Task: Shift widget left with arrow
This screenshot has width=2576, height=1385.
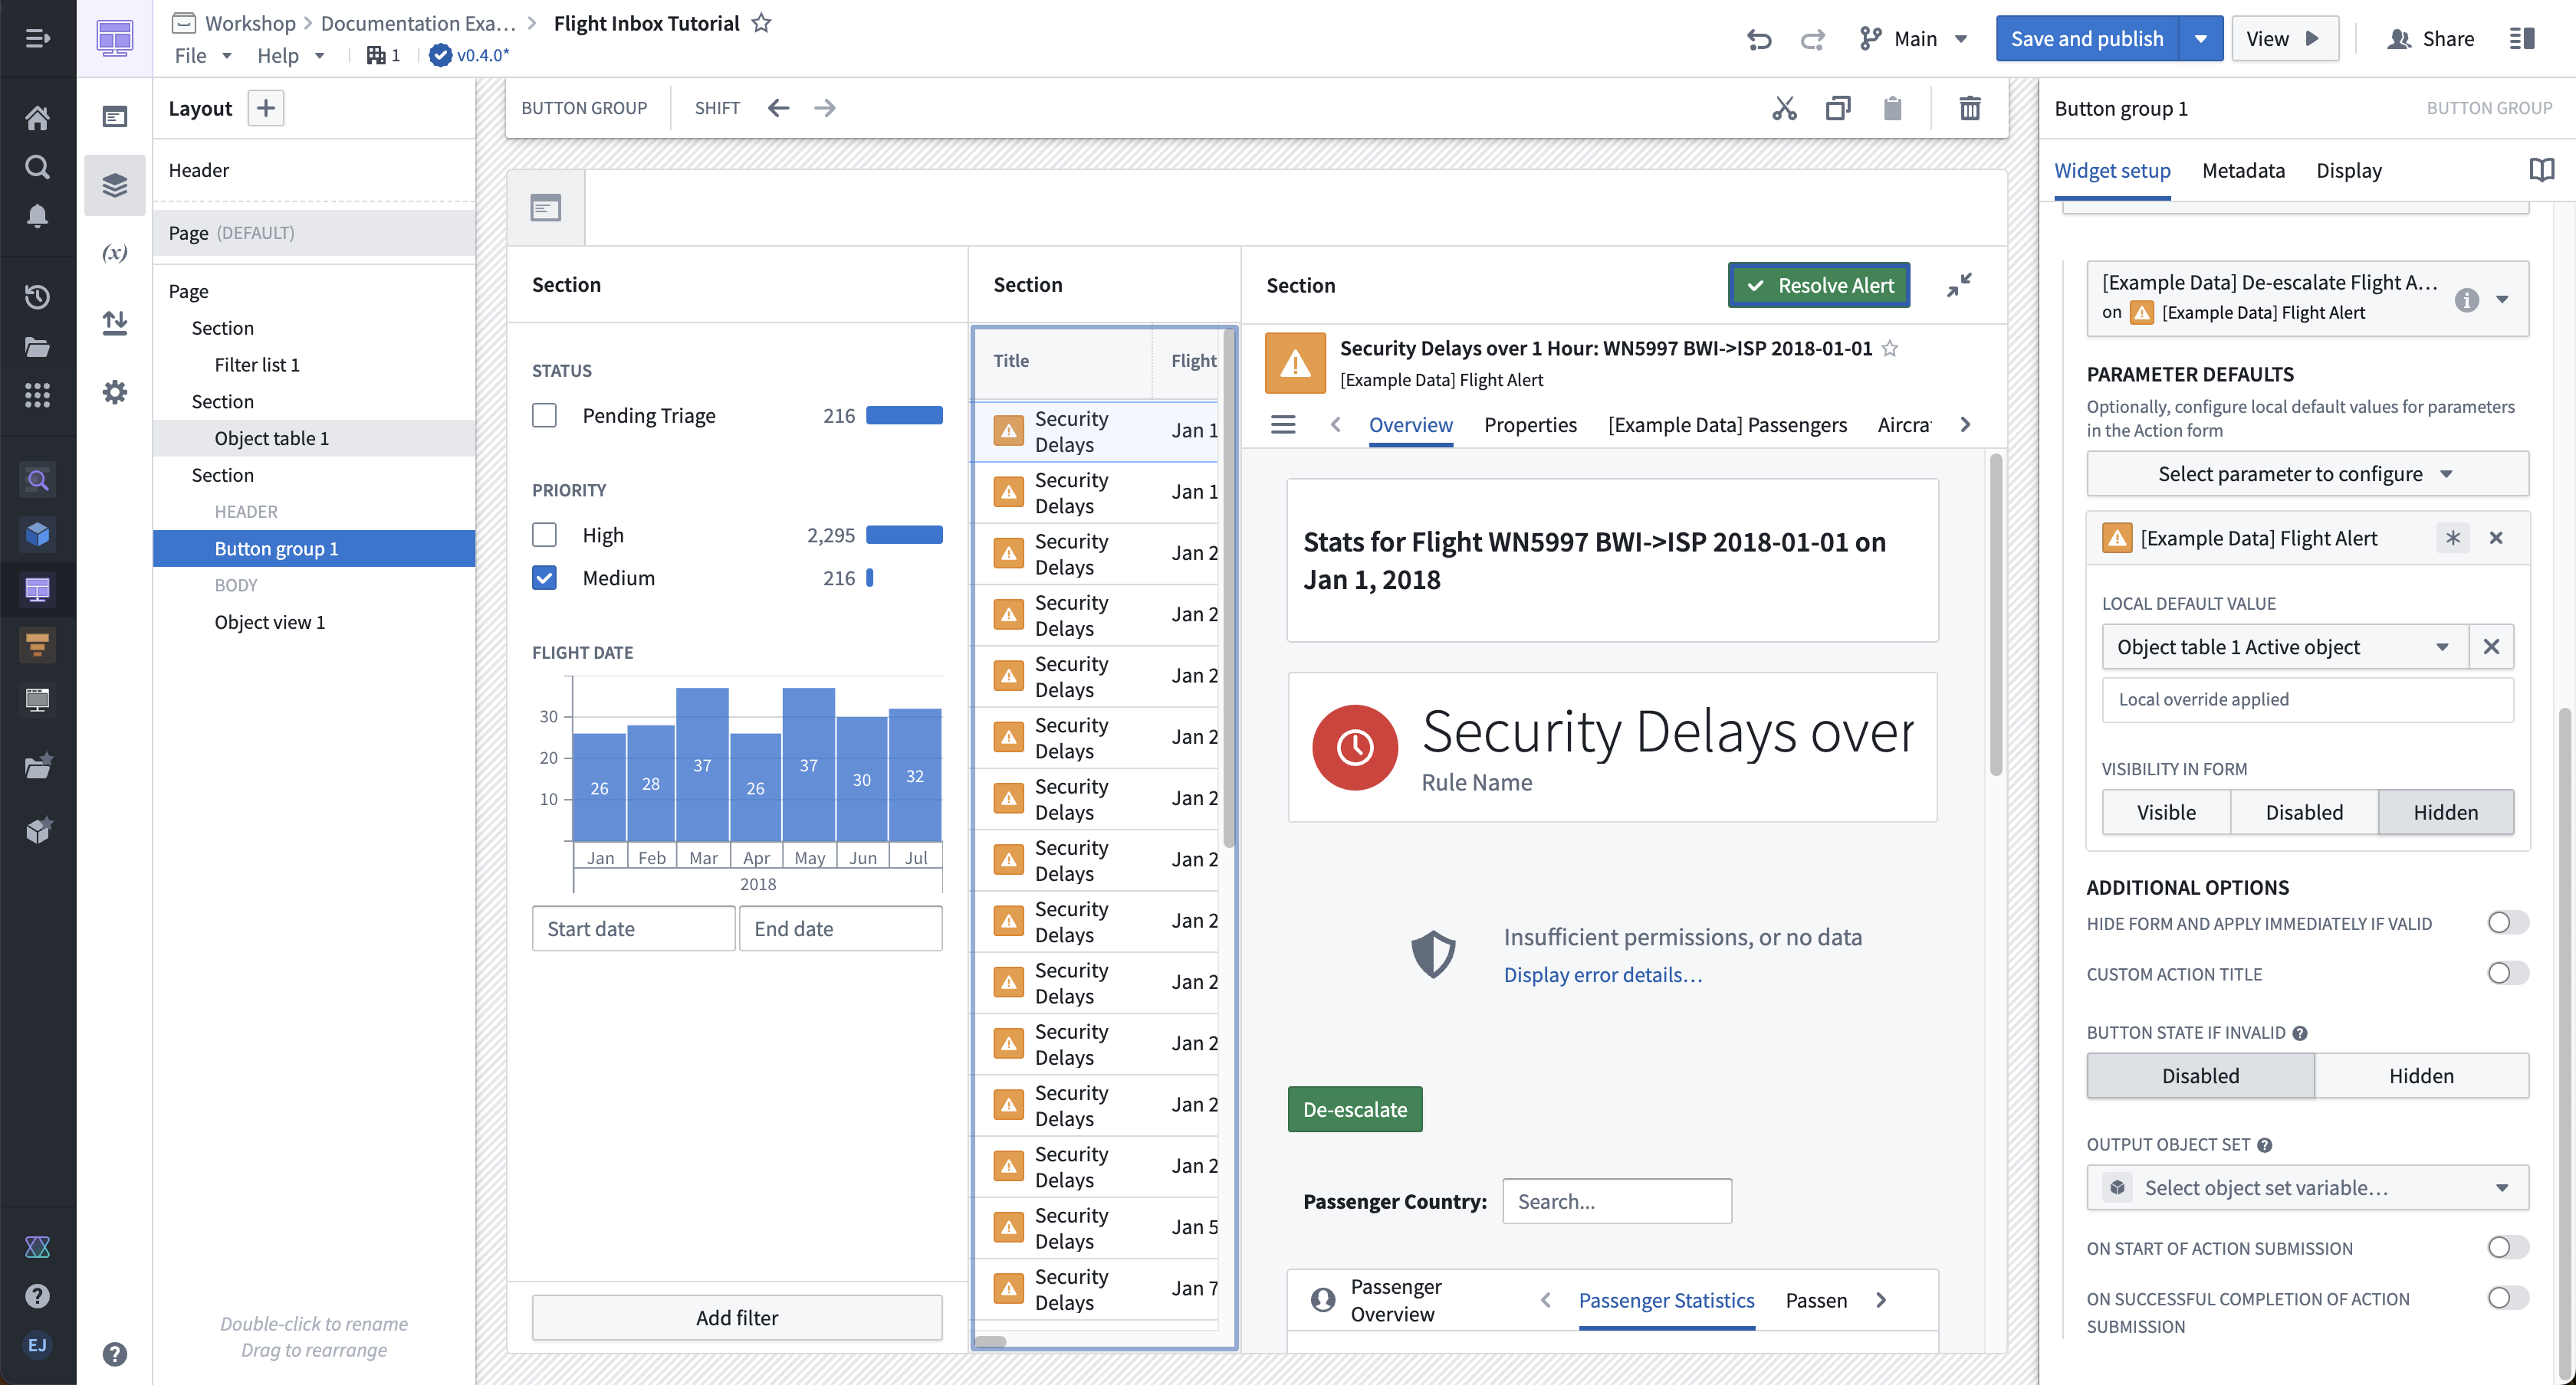Action: [x=778, y=108]
